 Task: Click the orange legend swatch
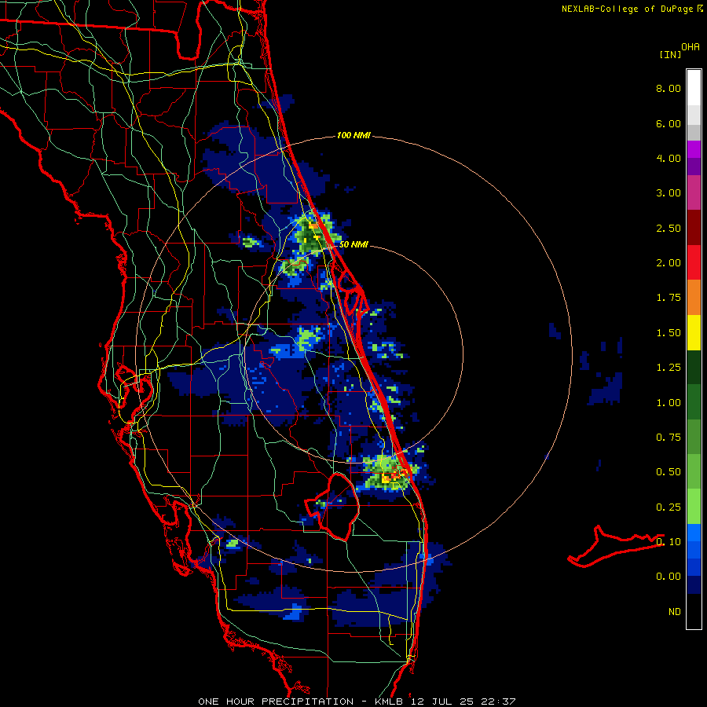click(x=694, y=298)
